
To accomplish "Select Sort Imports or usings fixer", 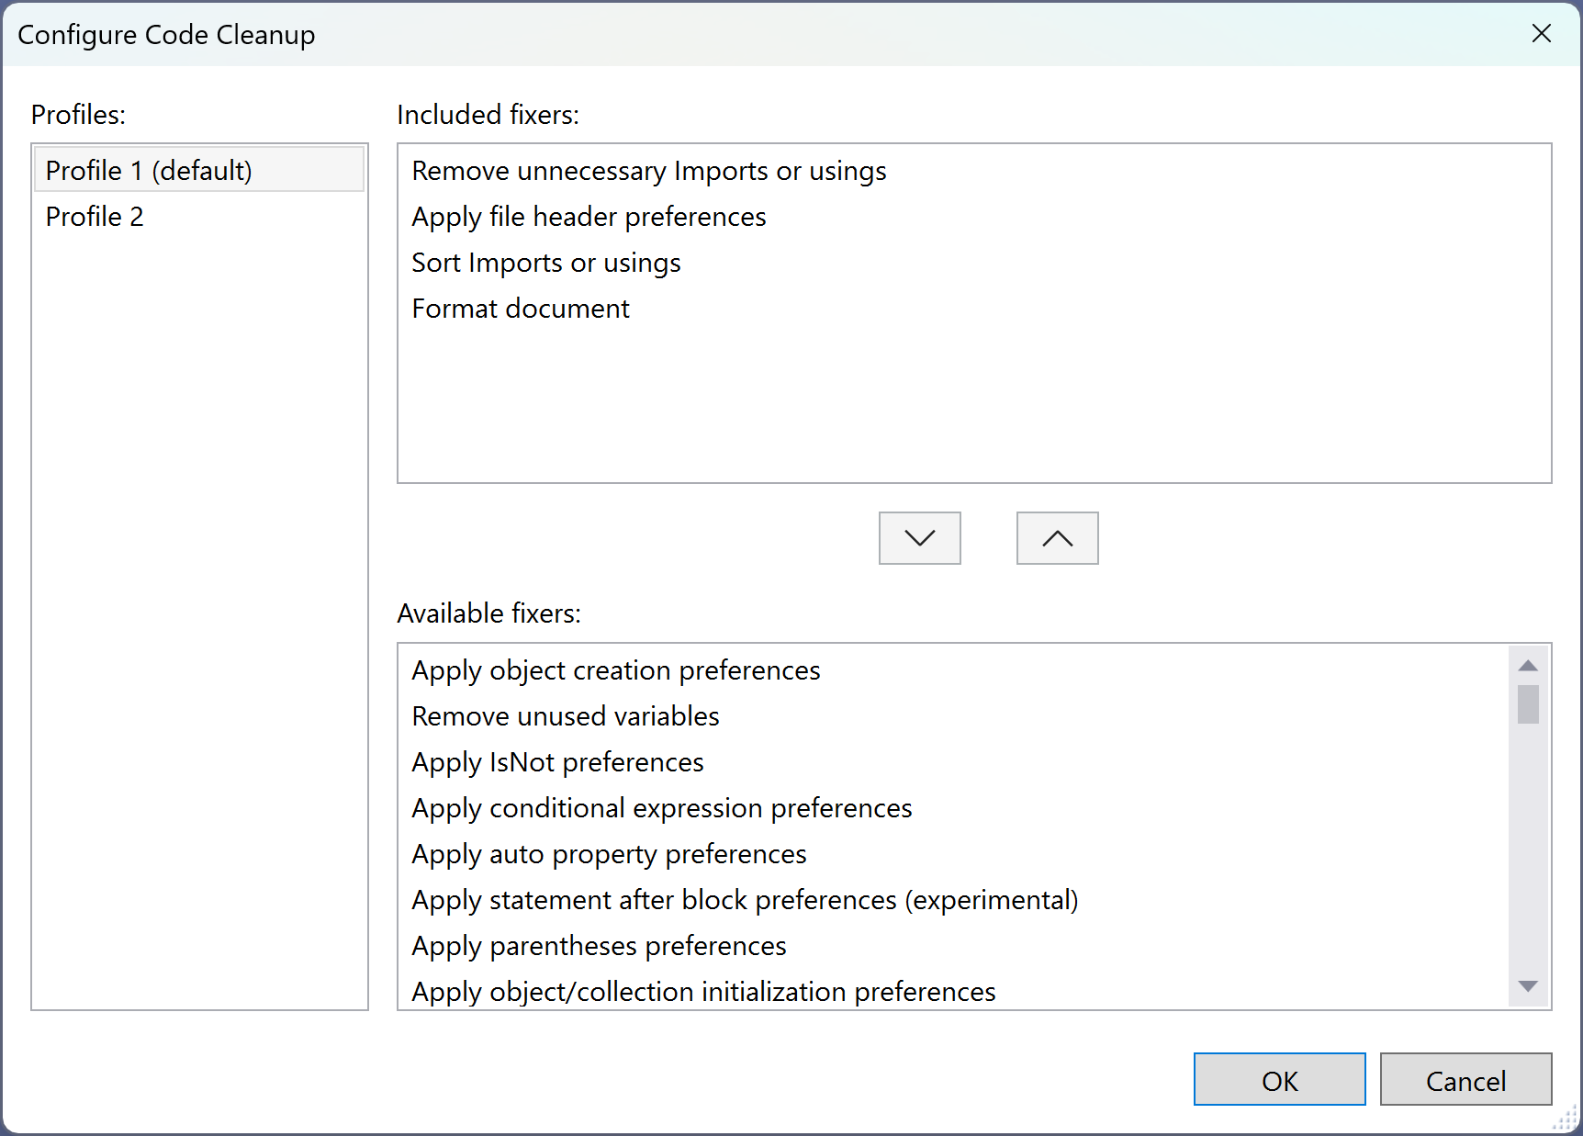I will coord(546,263).
